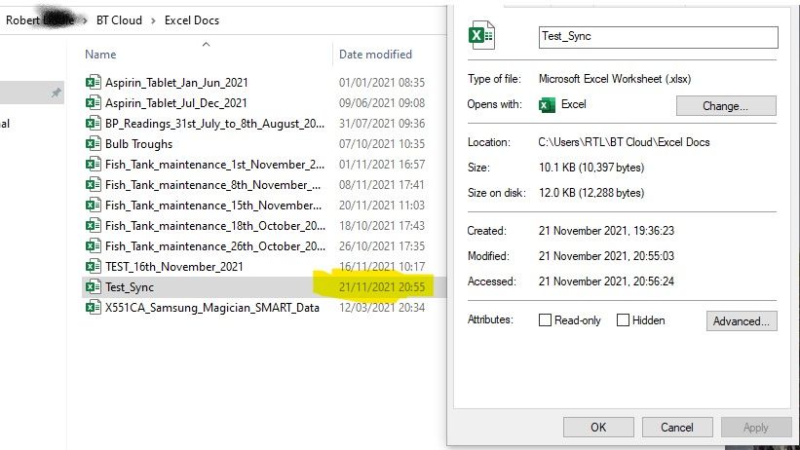Select BP_Readings_31st_July file in list
The height and width of the screenshot is (450, 800).
[x=214, y=124]
